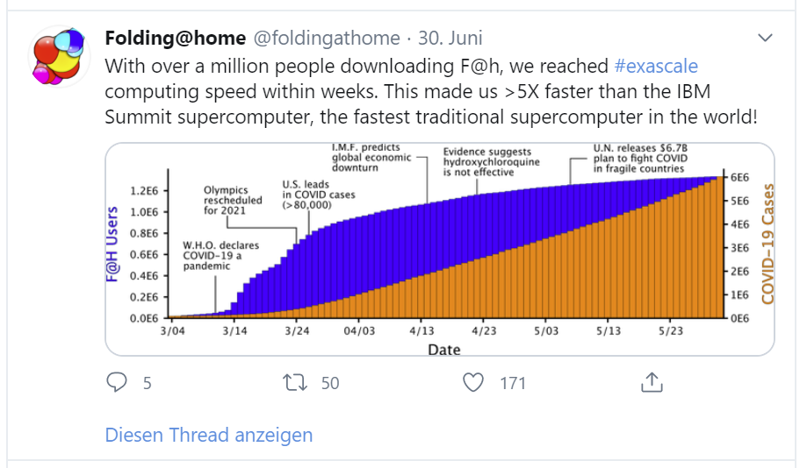
Task: Click the COVID-19 Cases axis label
Action: 767,244
